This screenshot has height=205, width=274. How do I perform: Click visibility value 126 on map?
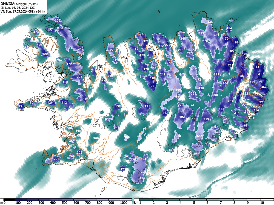coord(50,102)
